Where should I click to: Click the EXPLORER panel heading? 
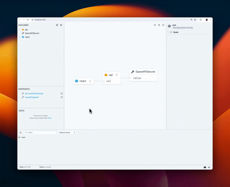(23, 25)
